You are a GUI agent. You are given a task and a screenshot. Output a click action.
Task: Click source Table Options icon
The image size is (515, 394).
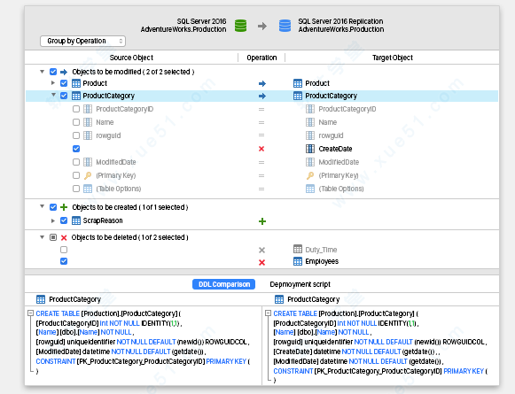coord(88,189)
